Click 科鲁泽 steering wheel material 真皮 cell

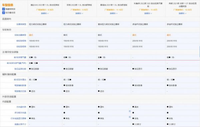tap(135, 107)
